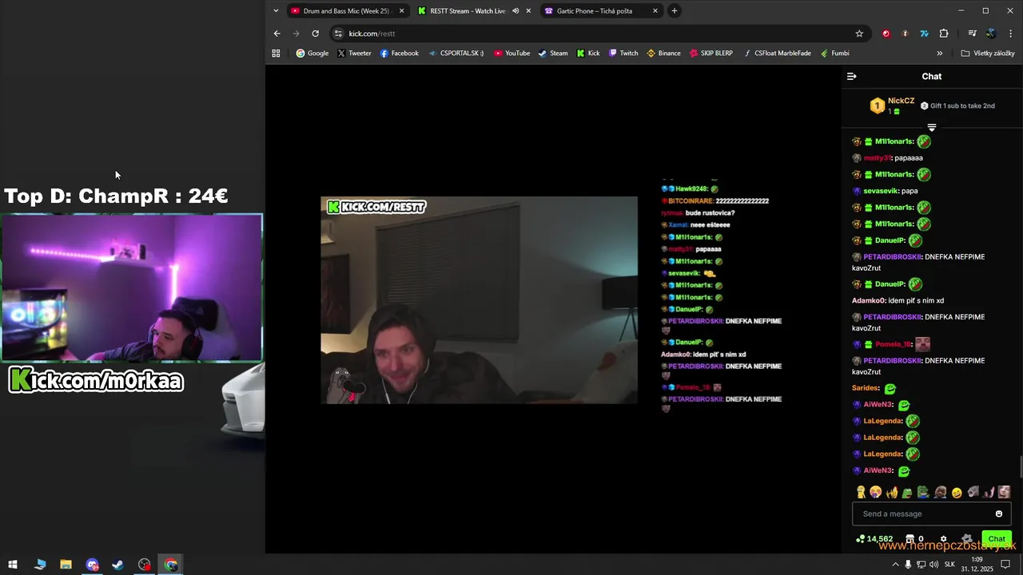Click the address bar showing kick.com/restt
Screen dimensions: 1023x575
pos(599,34)
